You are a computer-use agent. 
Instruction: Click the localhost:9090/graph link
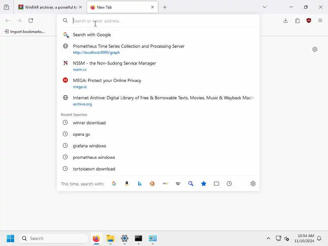(x=96, y=53)
